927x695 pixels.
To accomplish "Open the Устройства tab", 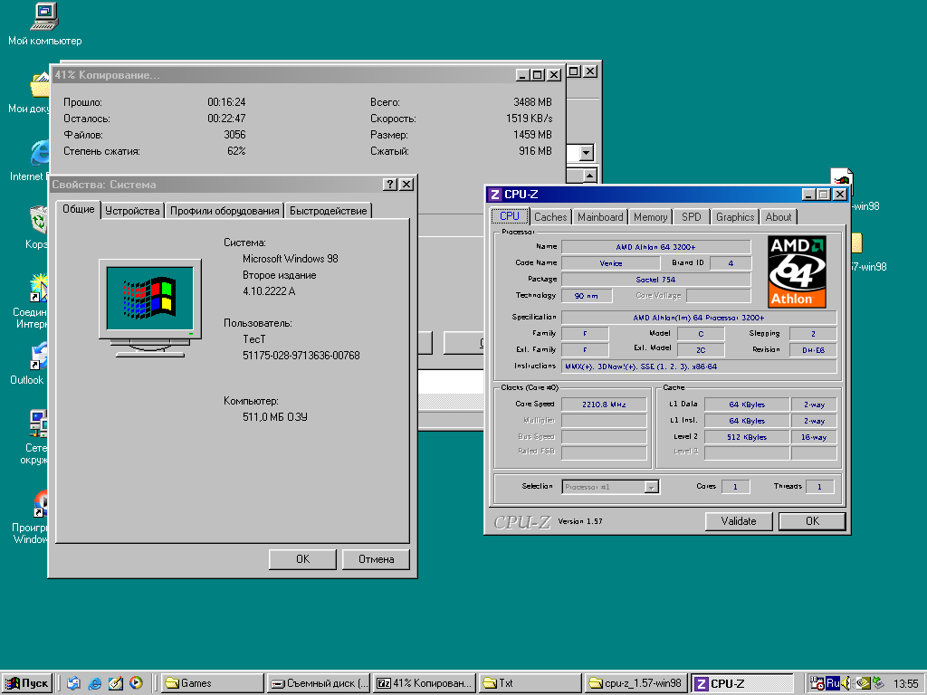I will pyautogui.click(x=132, y=211).
